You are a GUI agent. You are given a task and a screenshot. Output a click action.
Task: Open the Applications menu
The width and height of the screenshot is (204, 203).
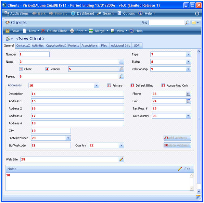[x=17, y=13]
